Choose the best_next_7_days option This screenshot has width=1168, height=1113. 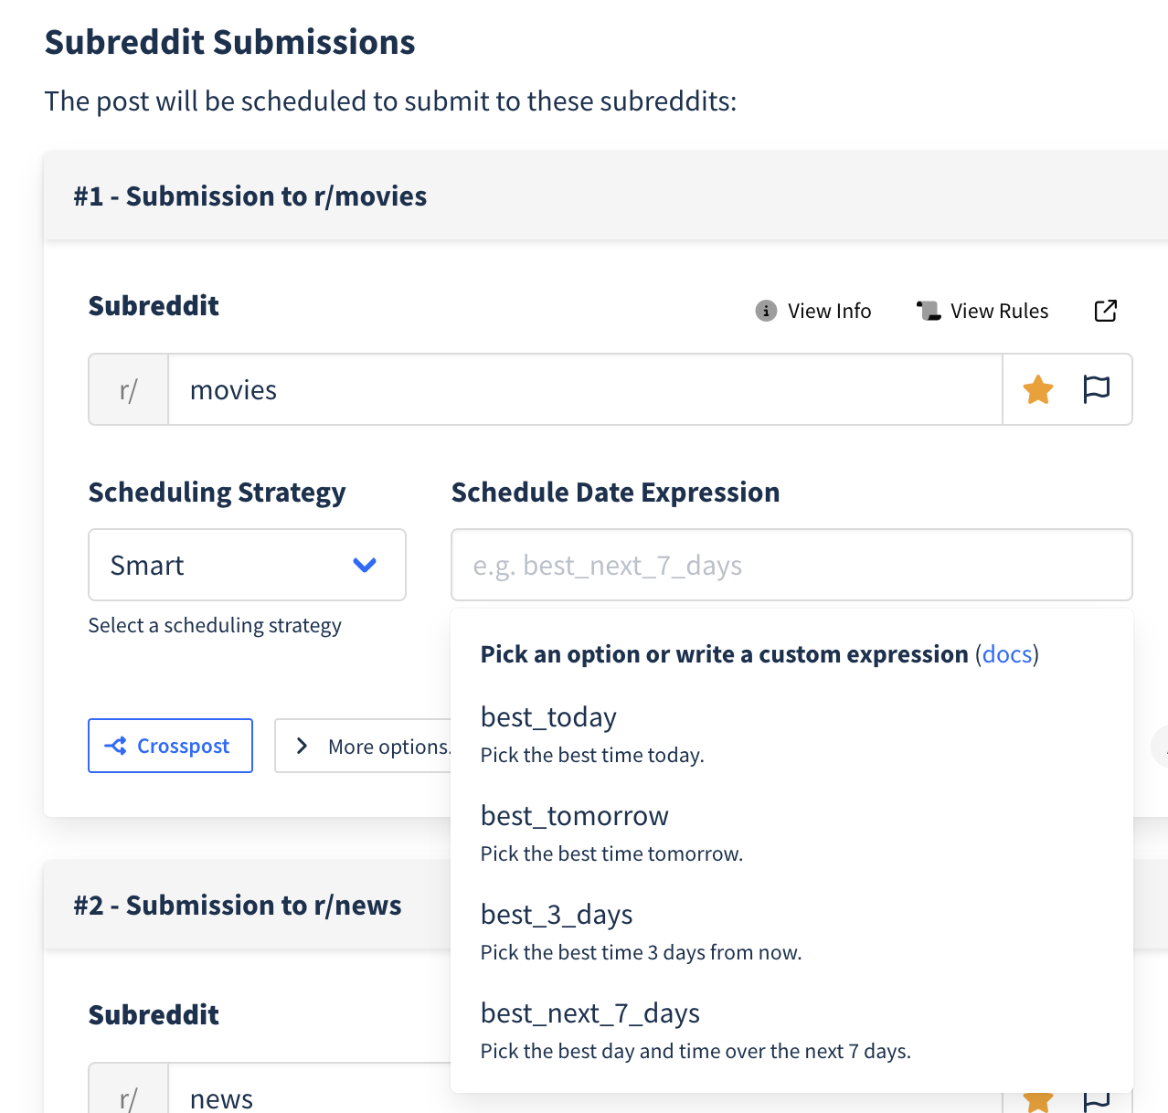[x=791, y=1031]
